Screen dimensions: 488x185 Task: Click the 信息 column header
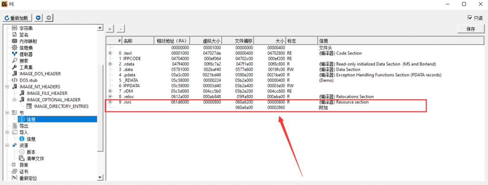(401, 41)
